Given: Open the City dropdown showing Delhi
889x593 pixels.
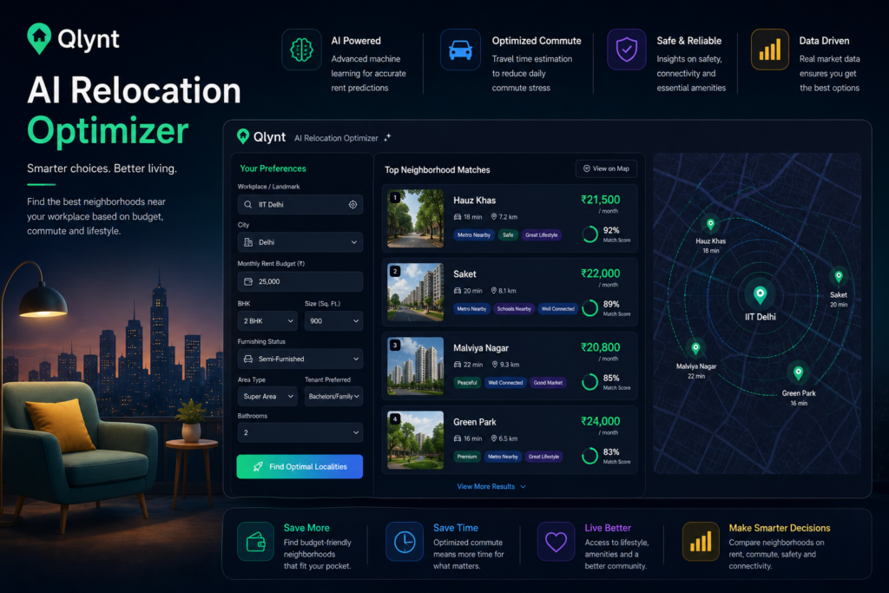Looking at the screenshot, I should (x=300, y=242).
